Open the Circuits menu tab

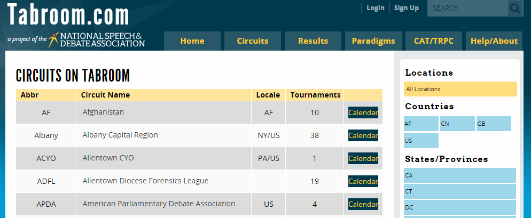pos(253,41)
